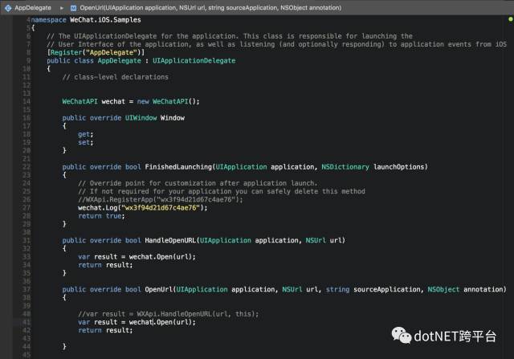Image resolution: width=514 pixels, height=359 pixels.
Task: Click the OpenUrl method name in the code
Action: click(159, 289)
